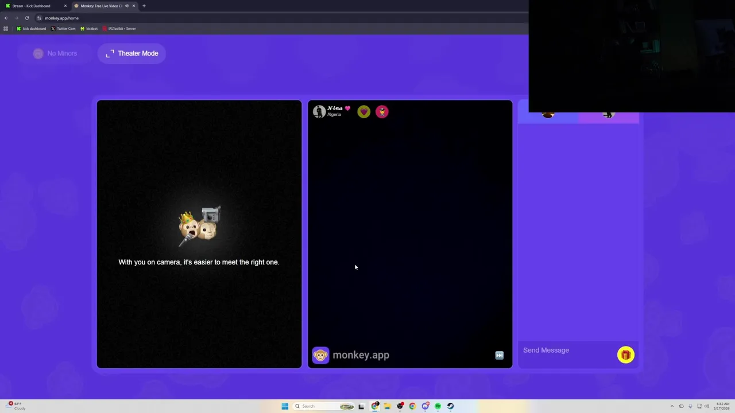
Task: Reload the monkey.app page
Action: (x=26, y=18)
